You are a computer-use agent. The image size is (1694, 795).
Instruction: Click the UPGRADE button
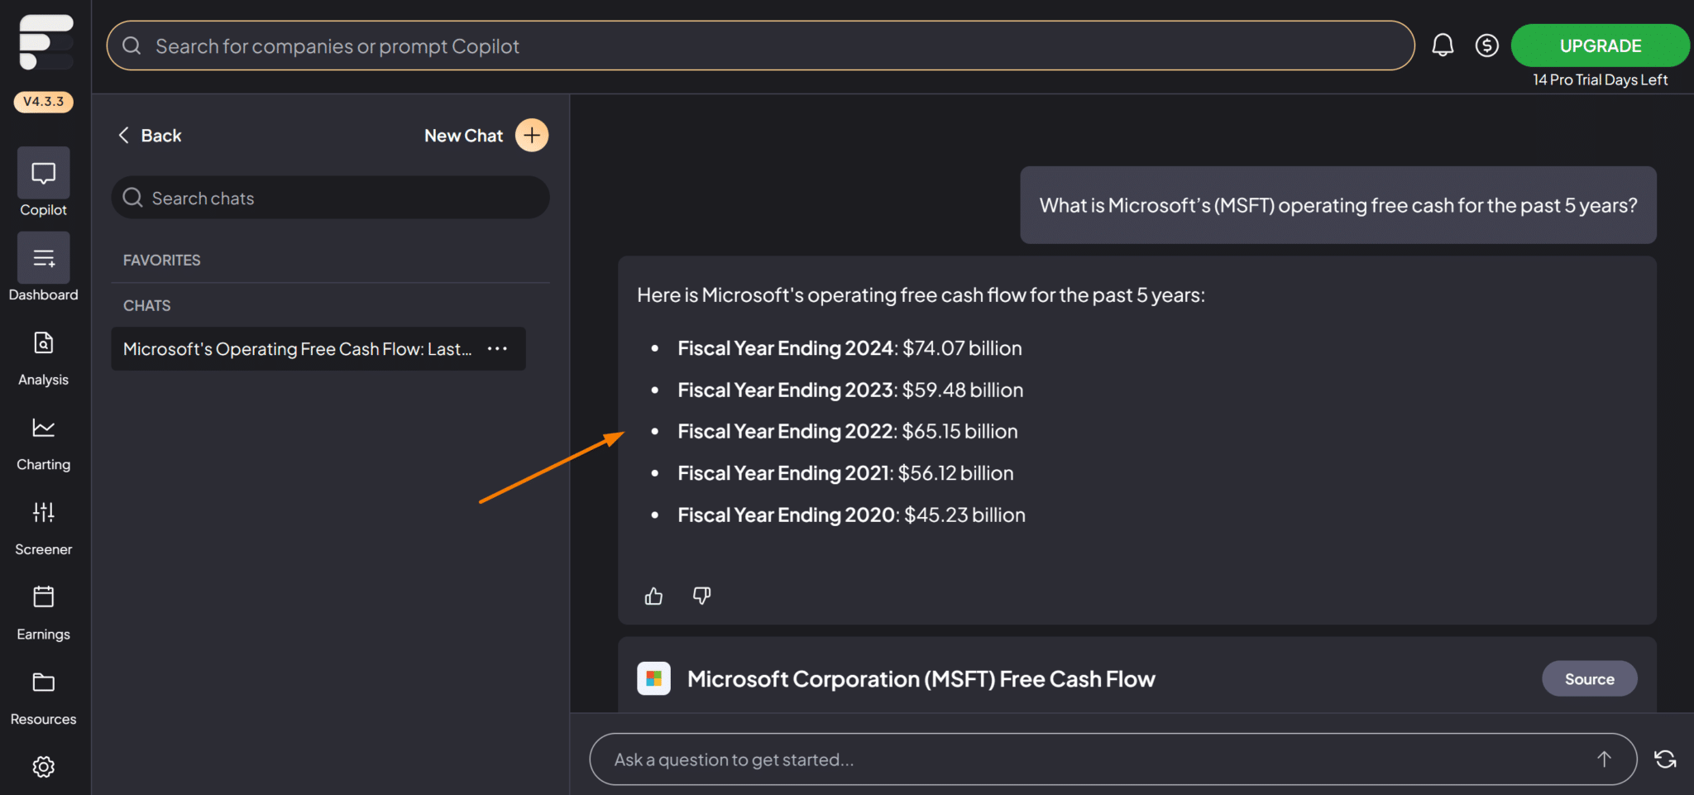[1600, 45]
